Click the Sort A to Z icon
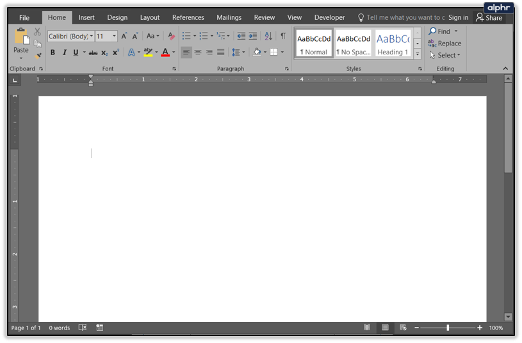This screenshot has height=343, width=522. [x=268, y=36]
